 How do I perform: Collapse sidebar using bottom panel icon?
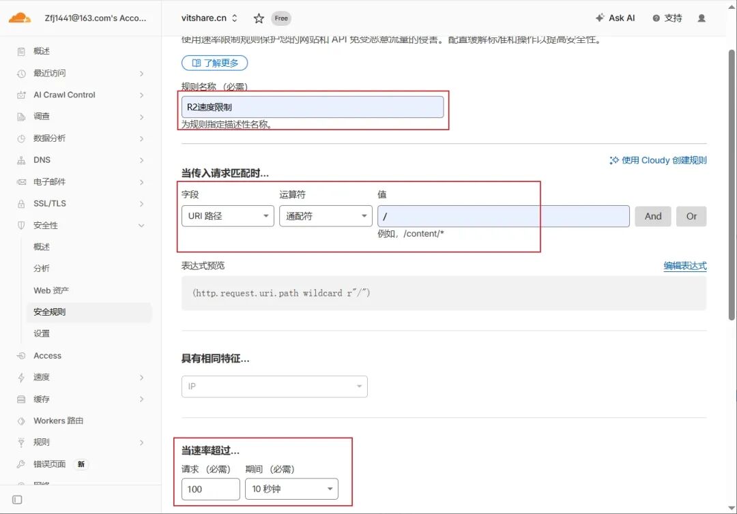(x=17, y=500)
